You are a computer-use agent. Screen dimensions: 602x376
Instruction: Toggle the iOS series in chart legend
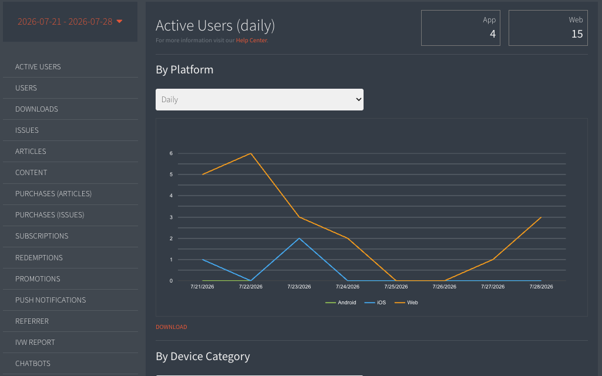(375, 303)
